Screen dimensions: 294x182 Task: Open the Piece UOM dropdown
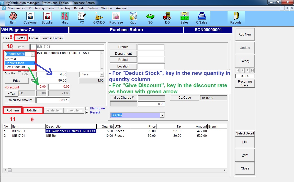[x=102, y=74]
